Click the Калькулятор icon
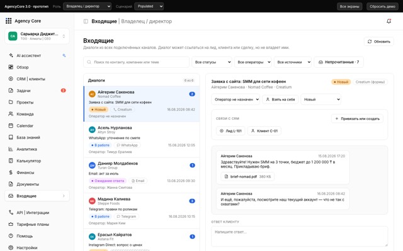Screen dimensions: 403x251 point(11,161)
